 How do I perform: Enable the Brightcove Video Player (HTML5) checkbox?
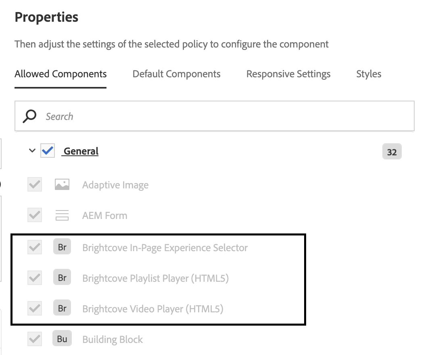coord(34,308)
